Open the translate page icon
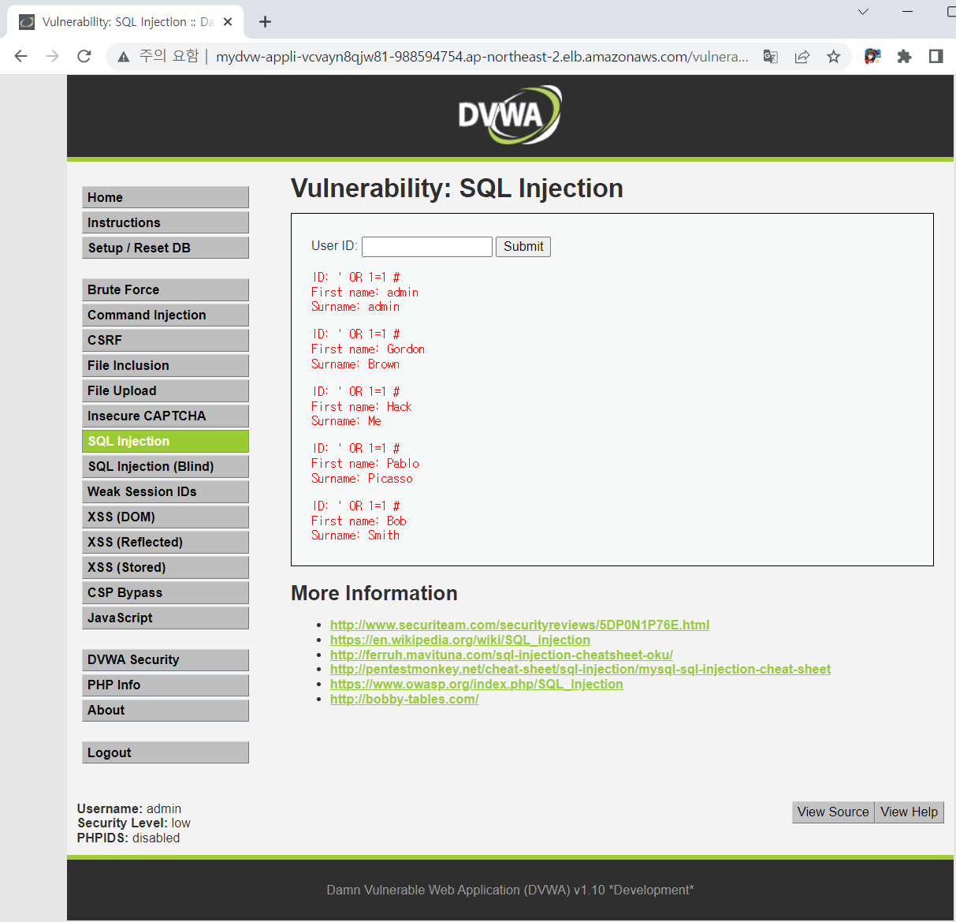This screenshot has width=956, height=922. [771, 56]
